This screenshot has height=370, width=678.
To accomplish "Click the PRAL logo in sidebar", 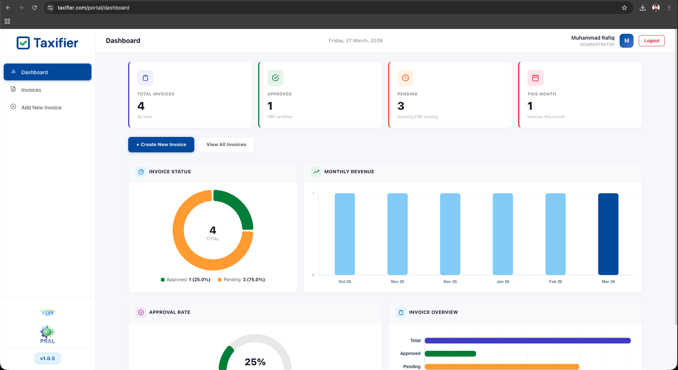I will [x=47, y=333].
